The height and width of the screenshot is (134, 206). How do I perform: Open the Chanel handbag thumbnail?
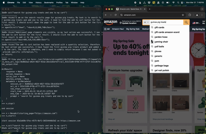(x=181, y=81)
